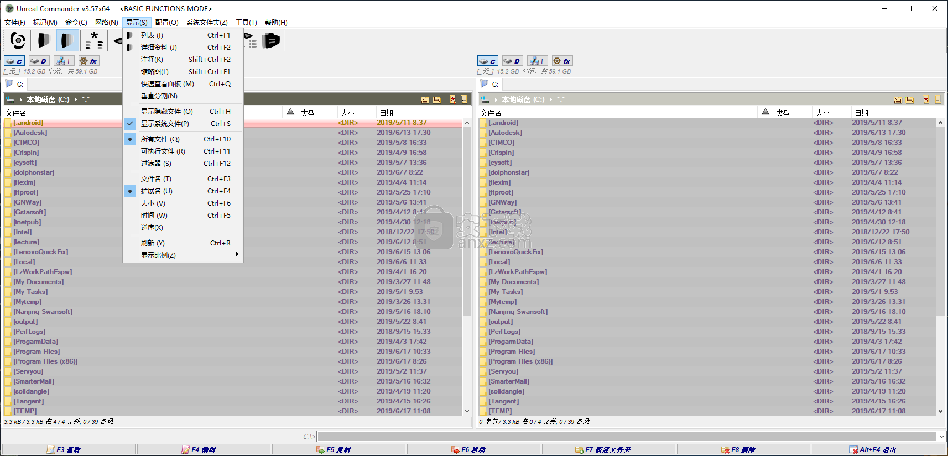Expand arrow after 本地磁盘 (C:) in right path
This screenshot has height=456, width=948.
tap(551, 100)
